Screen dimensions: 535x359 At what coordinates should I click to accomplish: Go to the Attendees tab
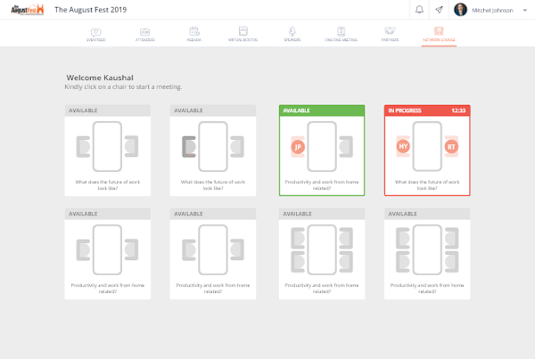point(145,32)
